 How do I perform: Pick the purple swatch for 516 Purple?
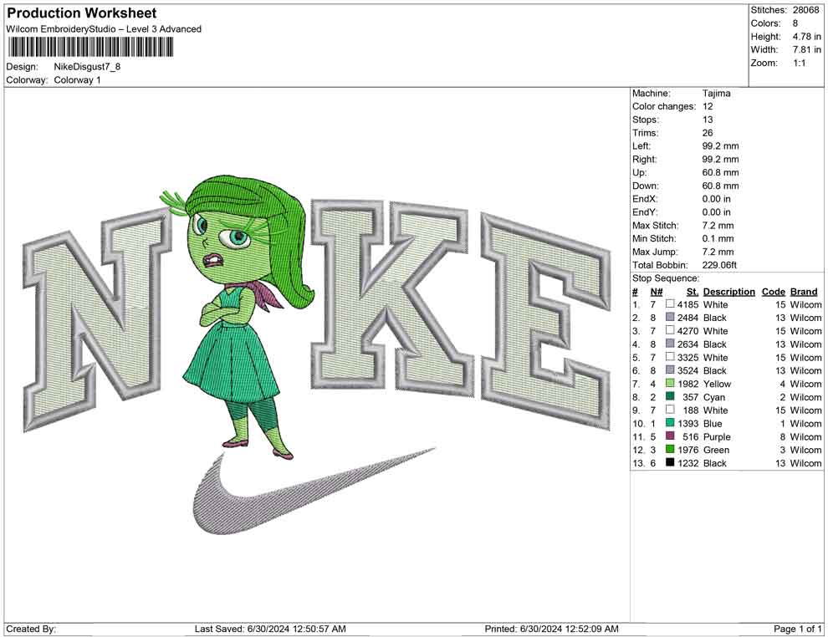pyautogui.click(x=670, y=436)
